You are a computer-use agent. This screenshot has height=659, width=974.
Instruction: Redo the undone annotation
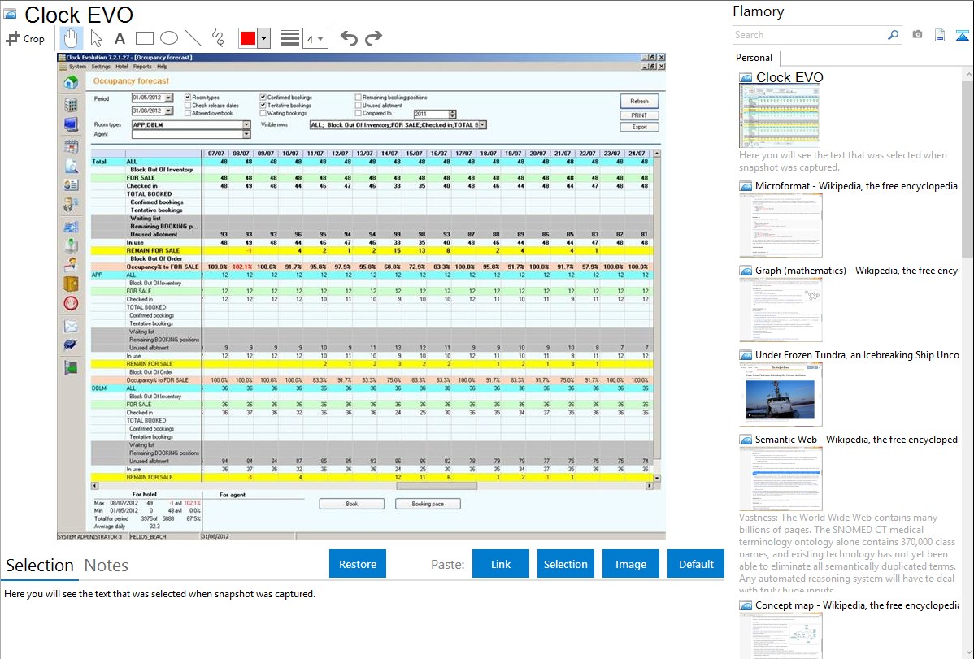pos(373,38)
